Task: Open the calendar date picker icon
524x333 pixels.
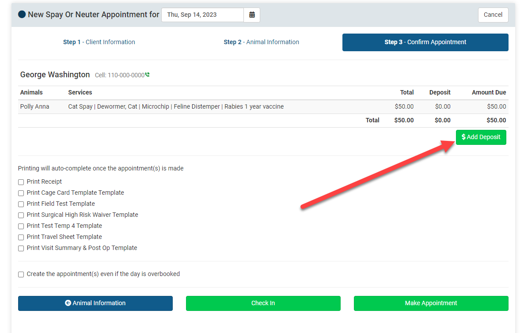Action: click(x=252, y=15)
